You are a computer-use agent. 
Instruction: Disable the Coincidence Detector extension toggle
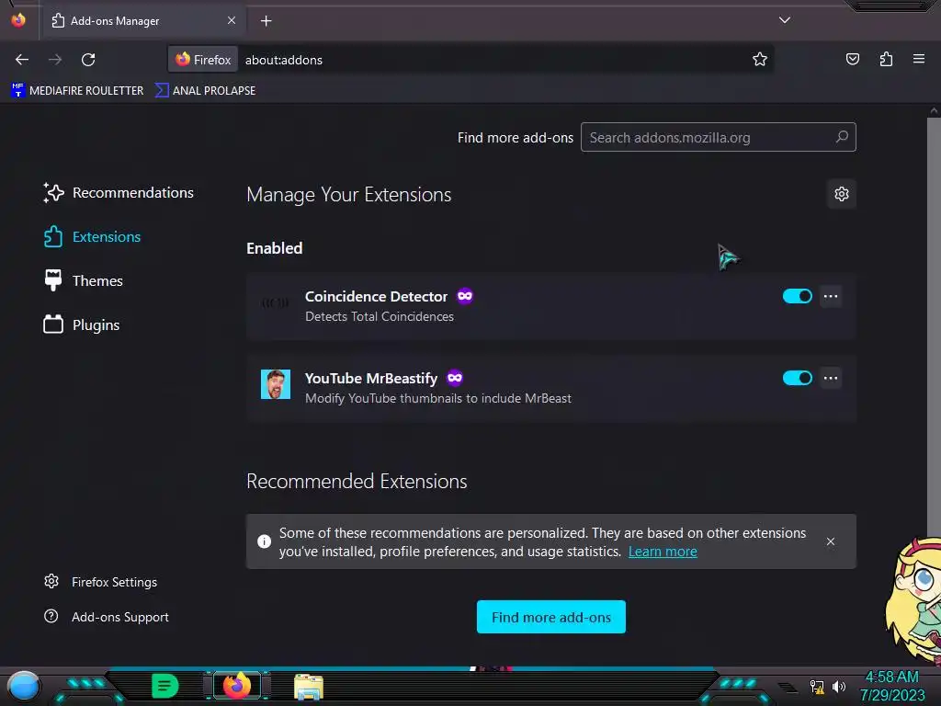[x=797, y=296]
